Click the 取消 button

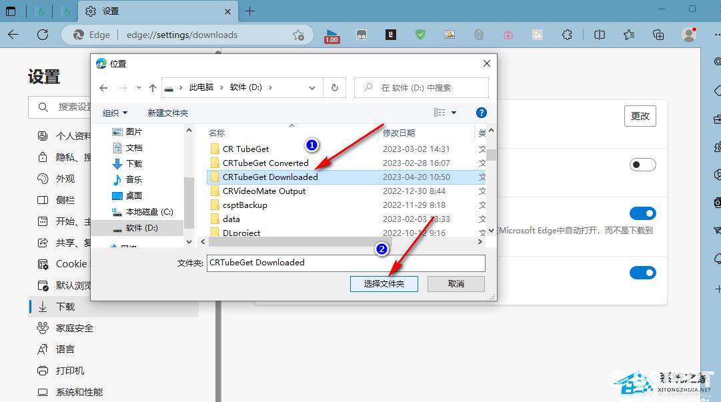point(456,284)
